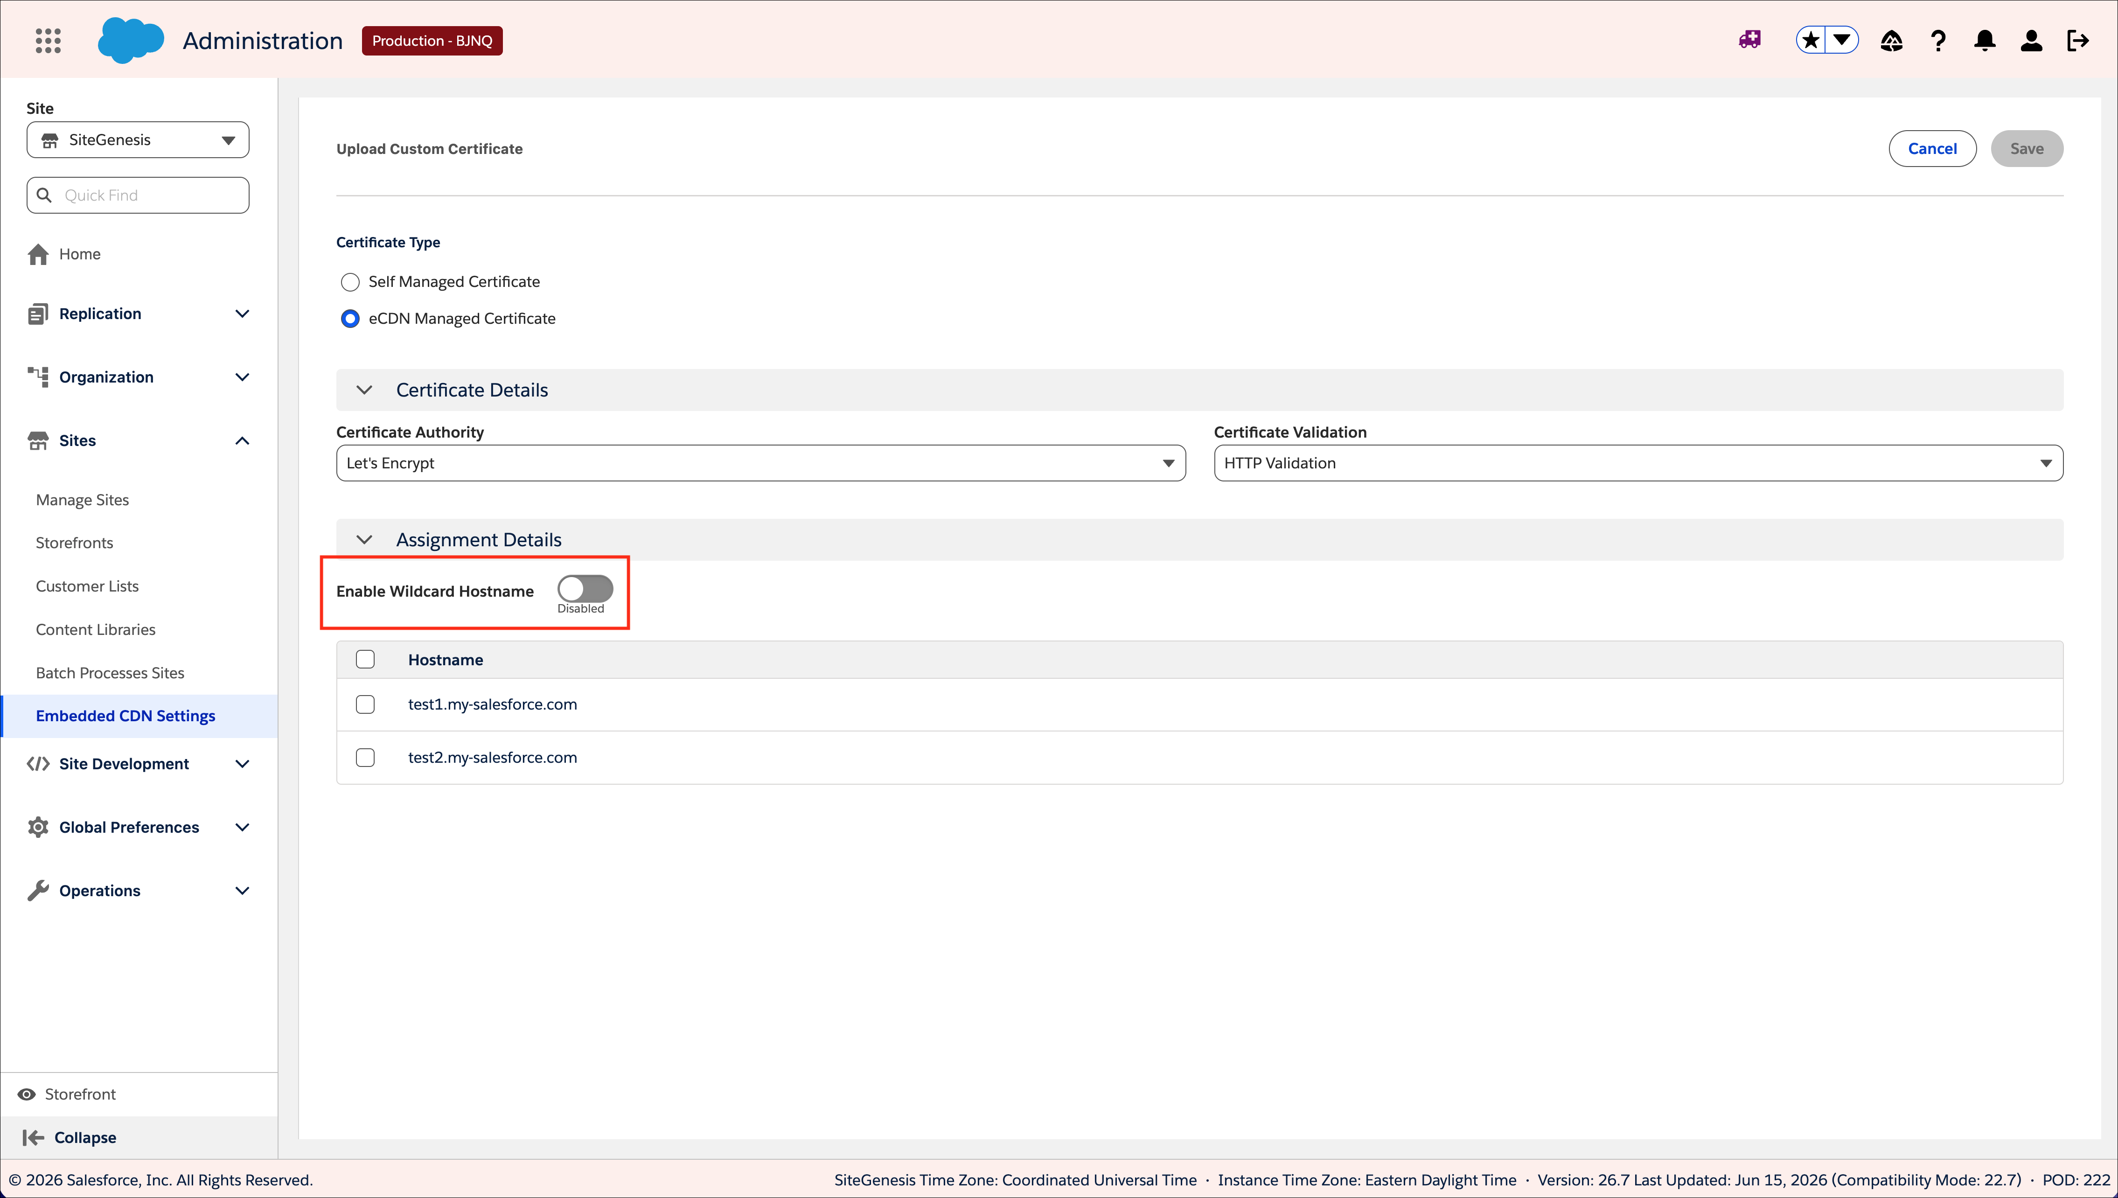
Task: Collapse the Certificate Details section
Action: [x=364, y=390]
